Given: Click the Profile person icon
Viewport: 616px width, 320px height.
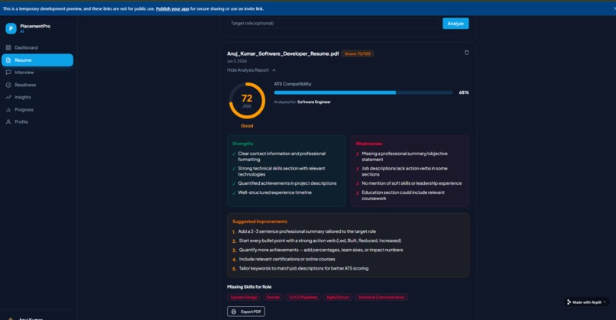Looking at the screenshot, I should [8, 121].
